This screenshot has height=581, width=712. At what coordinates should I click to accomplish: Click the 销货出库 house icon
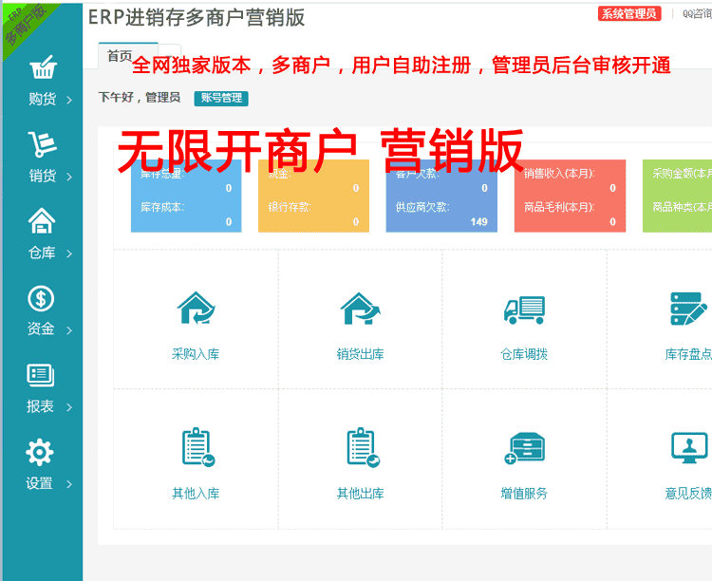pos(360,309)
